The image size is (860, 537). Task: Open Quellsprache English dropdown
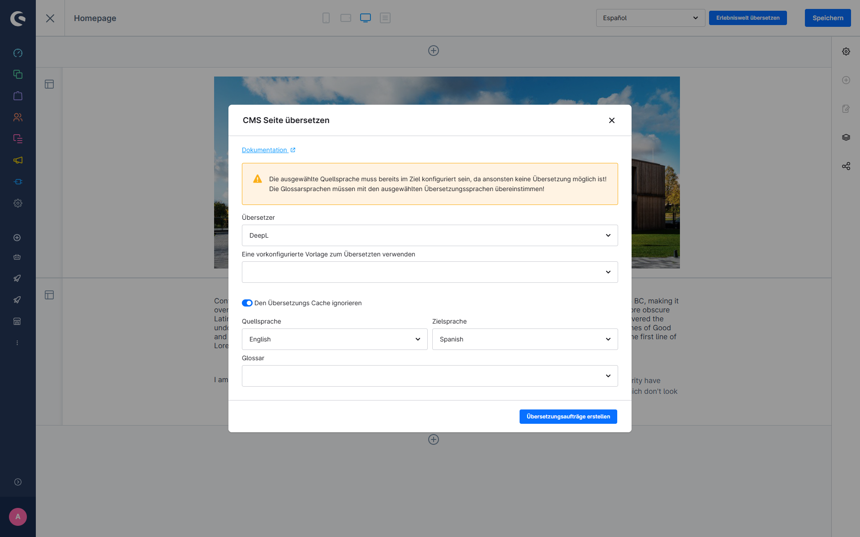[335, 339]
